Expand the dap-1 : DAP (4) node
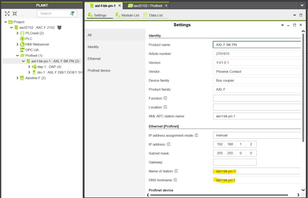Viewport: 308px width, 198px height. coord(29,67)
